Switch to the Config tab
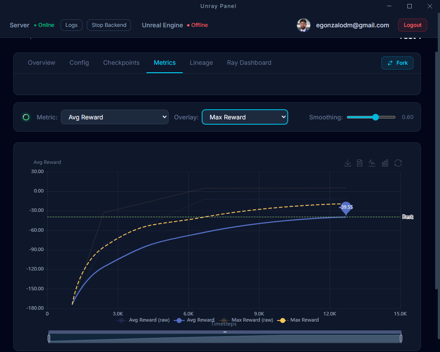440x352 pixels. pos(79,63)
